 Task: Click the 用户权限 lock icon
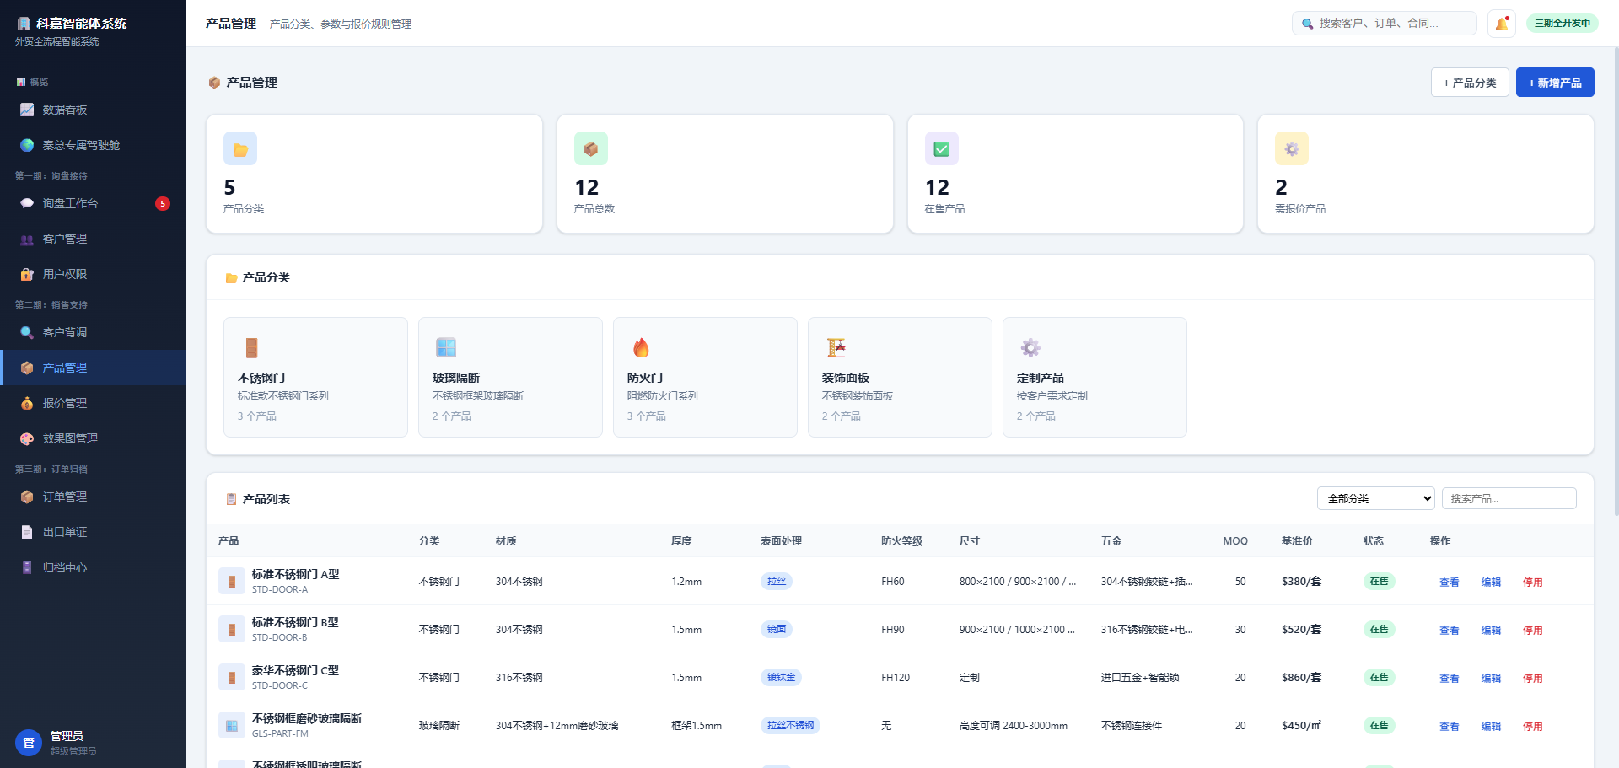pos(27,274)
